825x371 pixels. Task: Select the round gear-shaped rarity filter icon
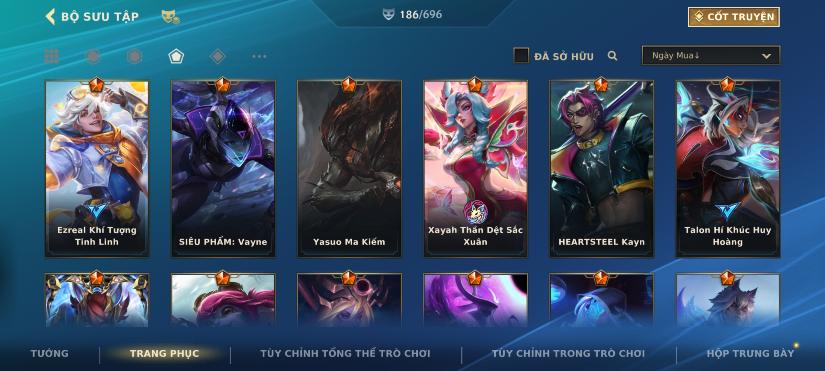(x=93, y=56)
